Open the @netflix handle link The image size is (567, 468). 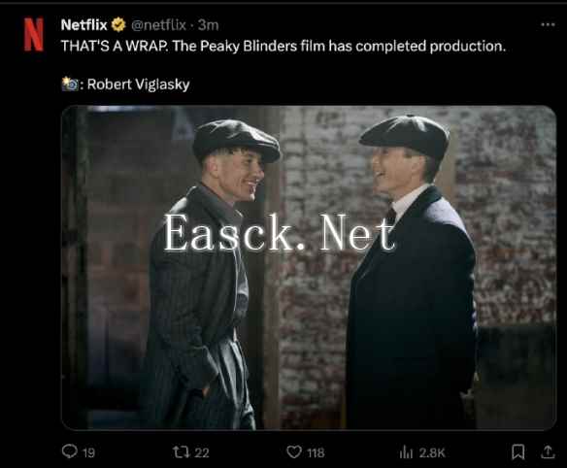point(158,25)
